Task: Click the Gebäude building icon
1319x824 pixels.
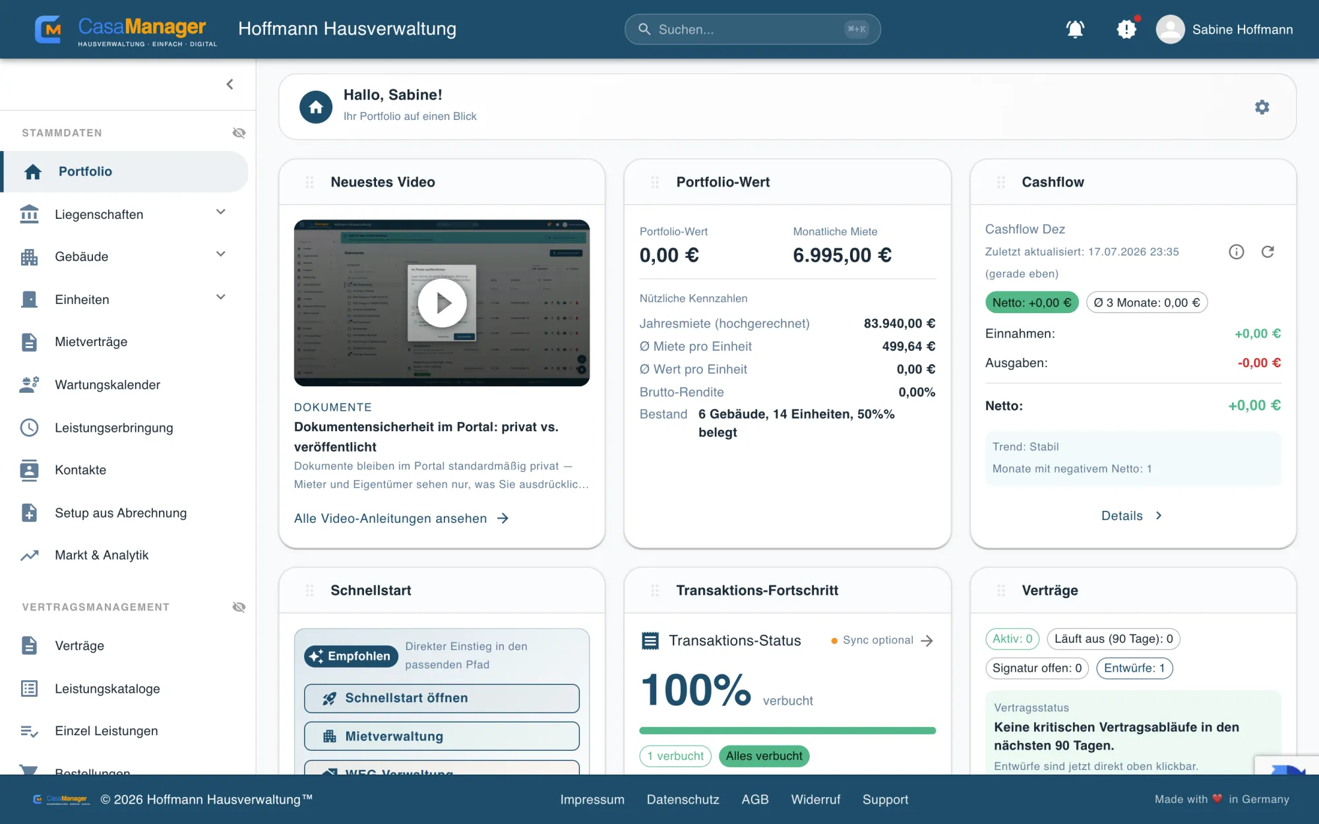Action: [29, 257]
